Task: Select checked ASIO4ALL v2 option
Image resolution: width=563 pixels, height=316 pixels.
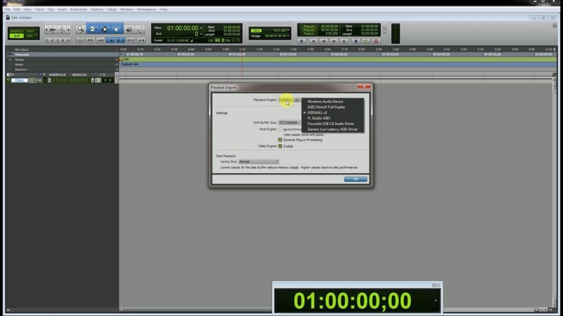Action: [x=333, y=112]
